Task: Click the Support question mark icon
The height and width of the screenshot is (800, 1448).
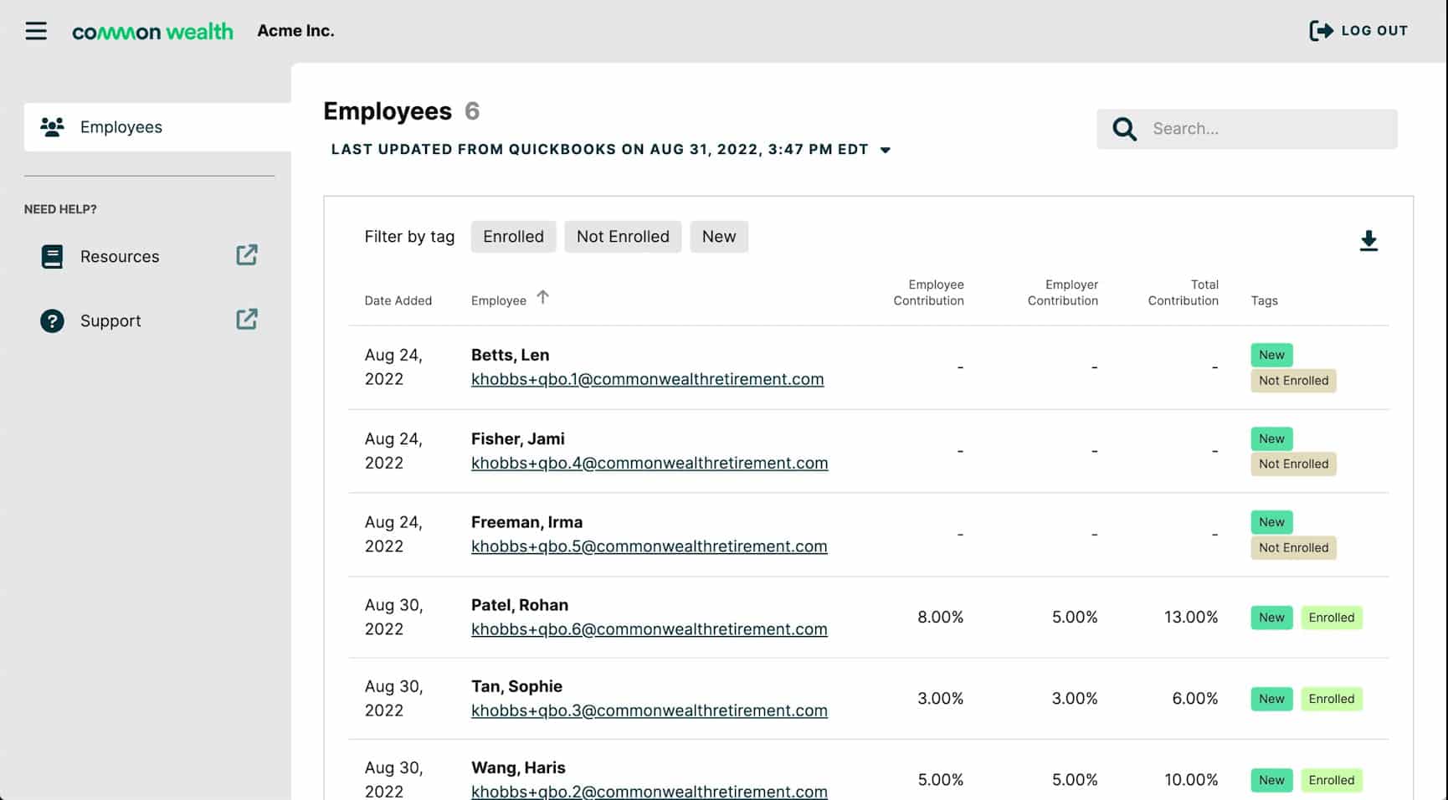Action: tap(52, 321)
